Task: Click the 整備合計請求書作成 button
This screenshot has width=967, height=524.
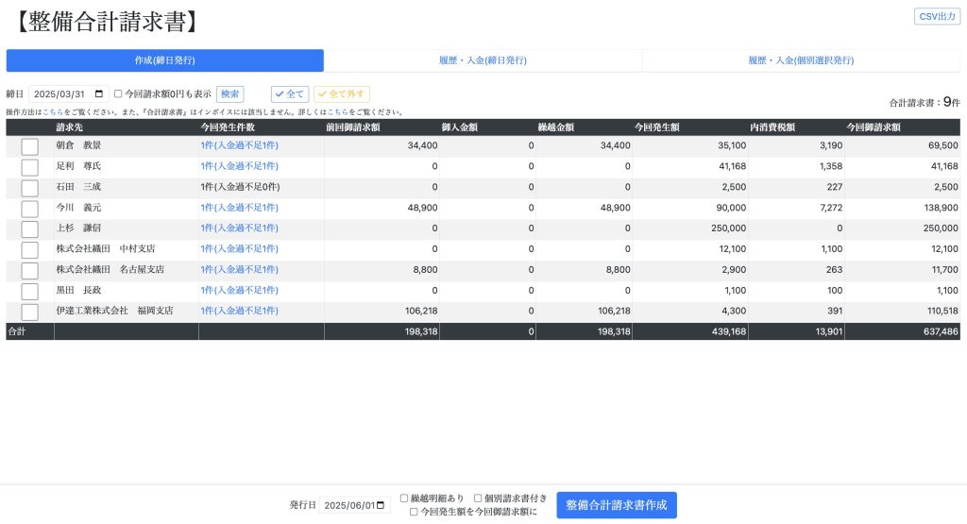Action: pyautogui.click(x=616, y=505)
